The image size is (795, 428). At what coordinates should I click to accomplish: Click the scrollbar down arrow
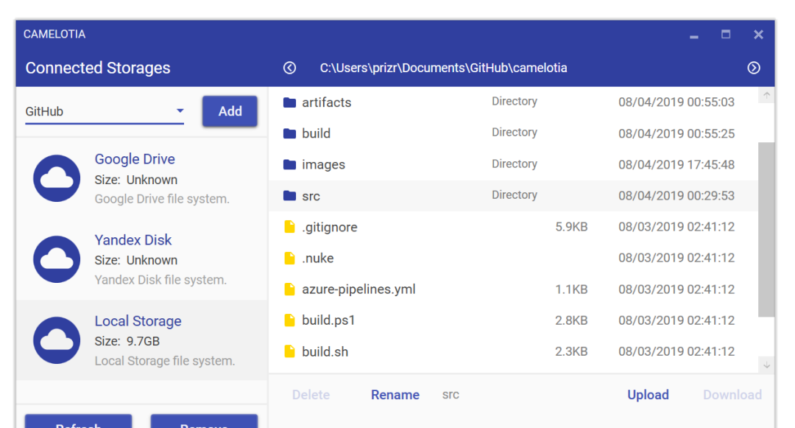pos(766,365)
